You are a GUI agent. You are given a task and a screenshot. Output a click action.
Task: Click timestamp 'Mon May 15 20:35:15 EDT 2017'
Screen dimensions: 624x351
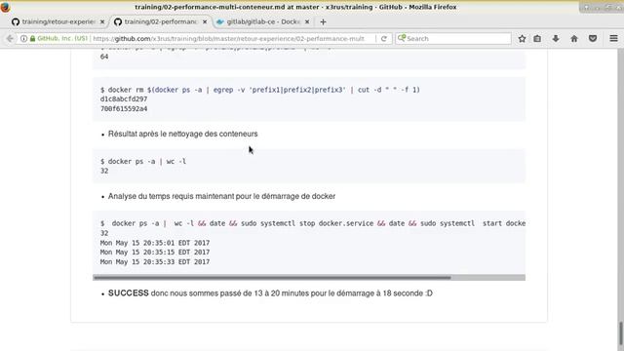click(155, 253)
